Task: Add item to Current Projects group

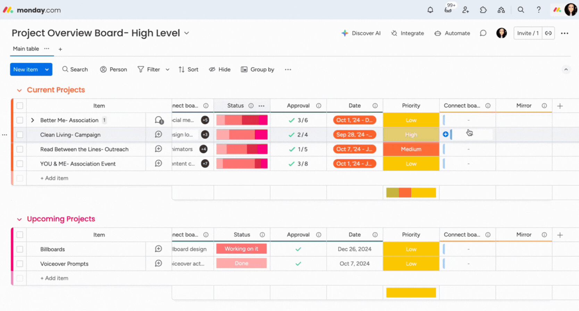Action: point(54,178)
